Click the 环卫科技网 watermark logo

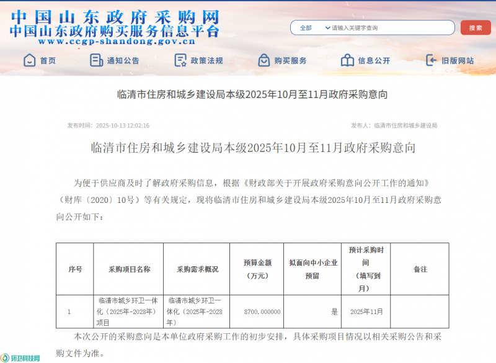coord(21,358)
